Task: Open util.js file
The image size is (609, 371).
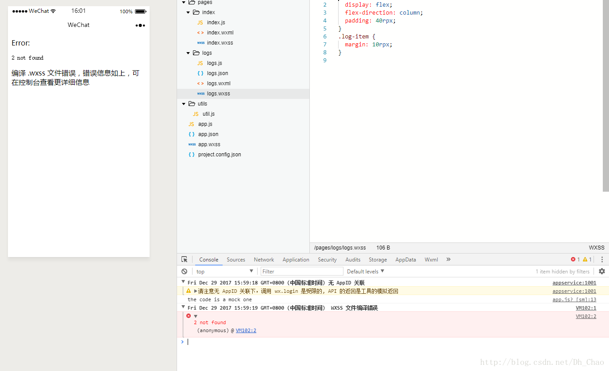Action: (x=208, y=114)
